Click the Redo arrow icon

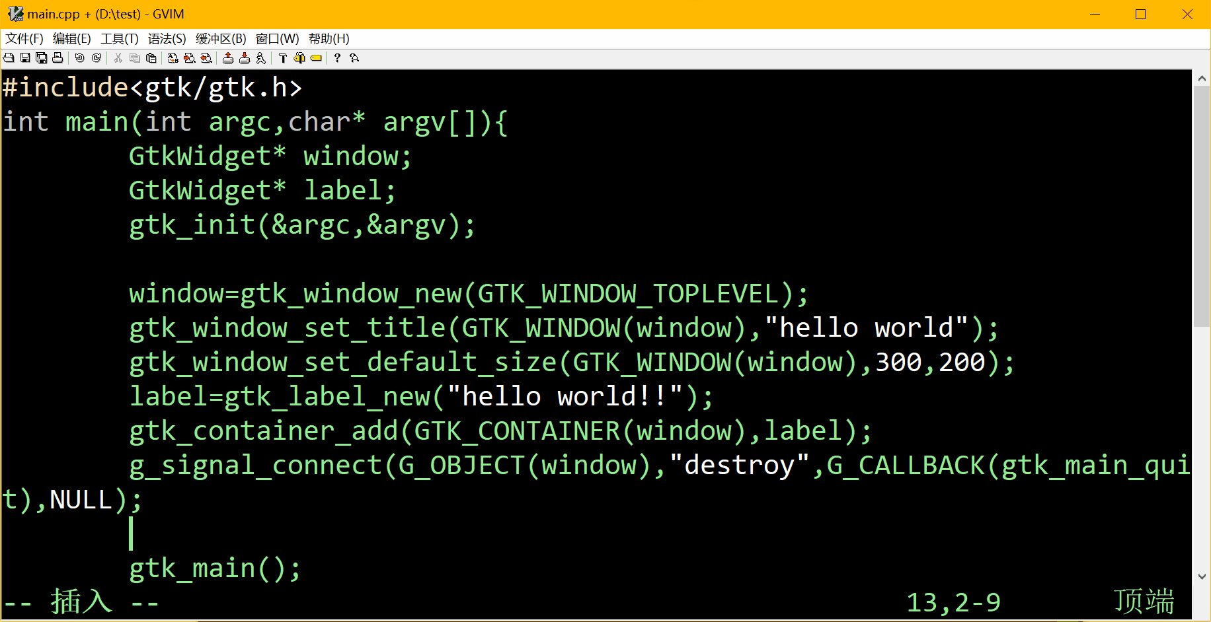click(97, 58)
